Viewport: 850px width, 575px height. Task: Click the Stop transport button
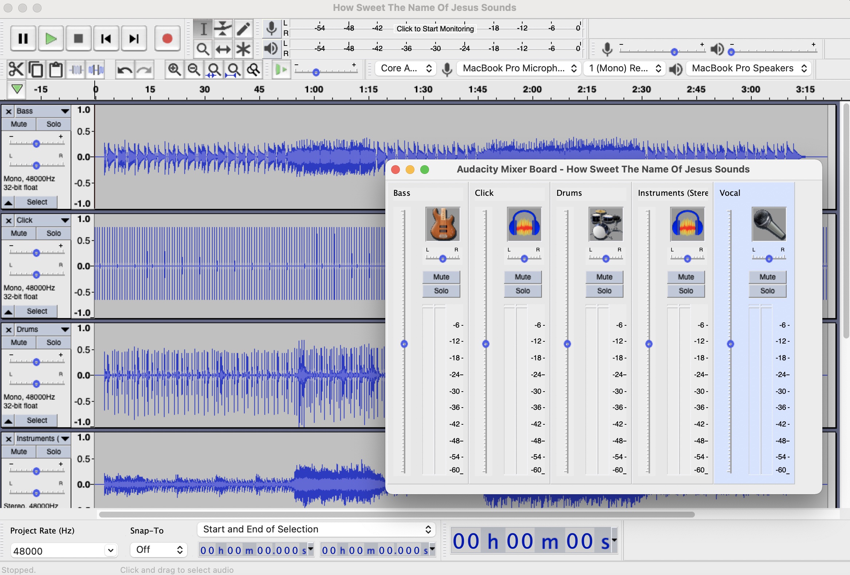pyautogui.click(x=78, y=38)
